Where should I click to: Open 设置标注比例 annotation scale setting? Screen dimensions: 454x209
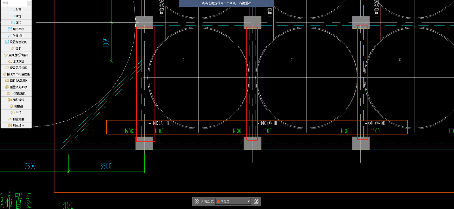16,42
